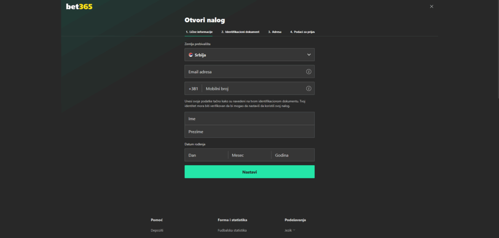Open the Podaci za prijavu step tab
The image size is (499, 238).
click(302, 32)
